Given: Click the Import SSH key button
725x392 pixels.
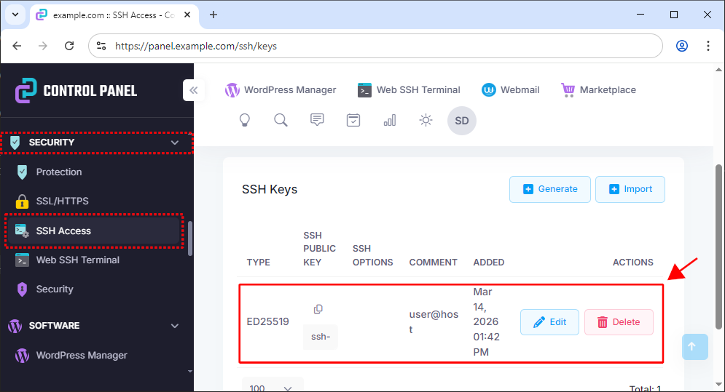Looking at the screenshot, I should (x=630, y=189).
